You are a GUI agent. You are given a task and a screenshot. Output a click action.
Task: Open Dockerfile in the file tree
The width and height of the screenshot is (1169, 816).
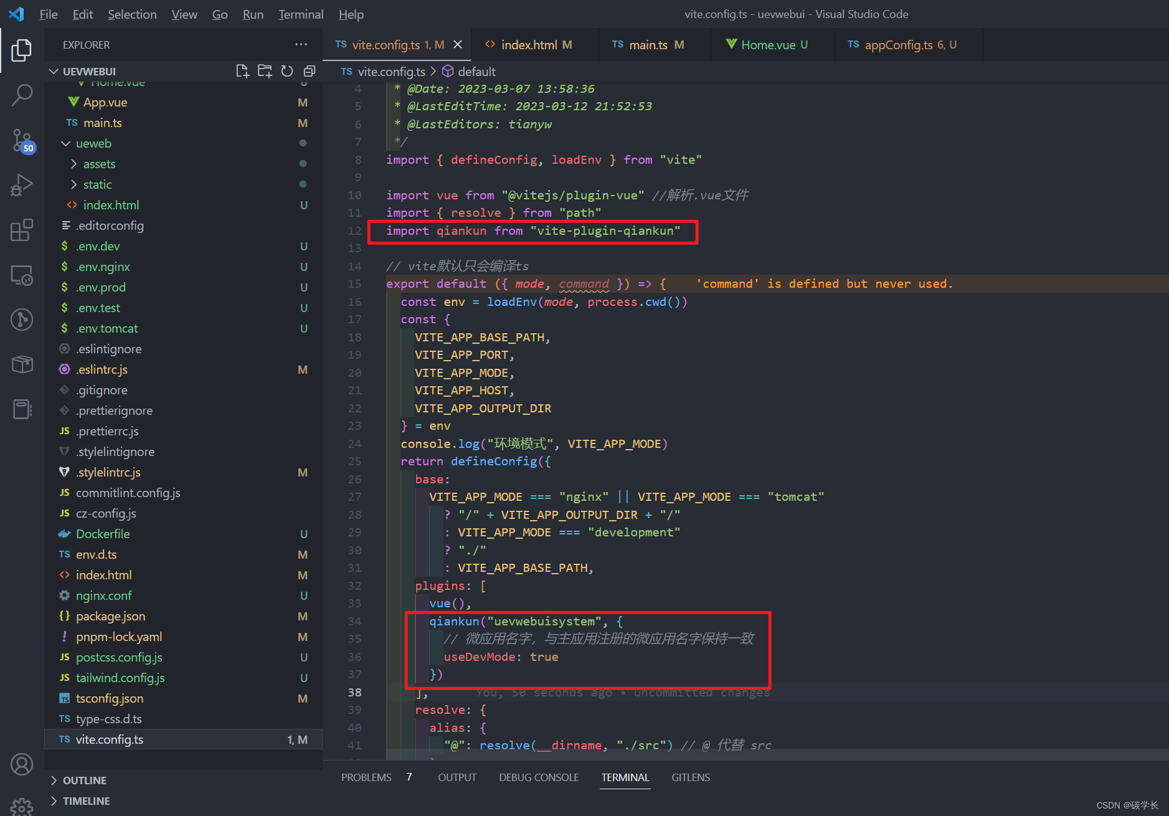pyautogui.click(x=183, y=534)
